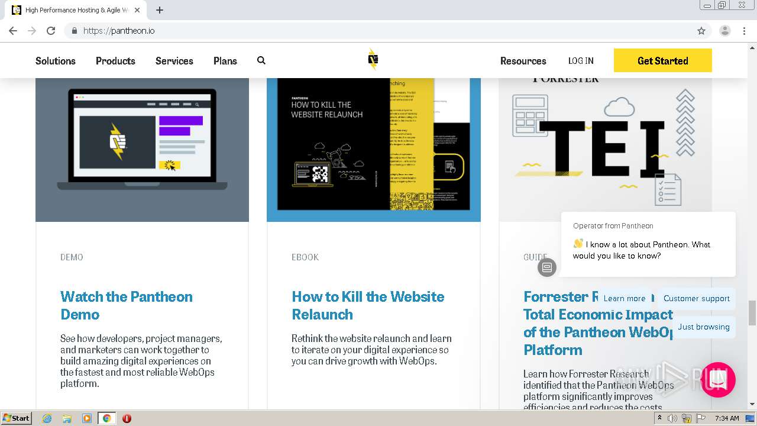Click the Pantheon lightning fist logo
Viewport: 757px width, 426px height.
[x=373, y=60]
